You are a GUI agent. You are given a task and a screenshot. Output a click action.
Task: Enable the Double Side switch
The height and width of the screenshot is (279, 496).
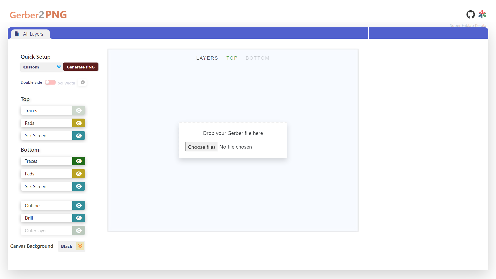pyautogui.click(x=50, y=82)
